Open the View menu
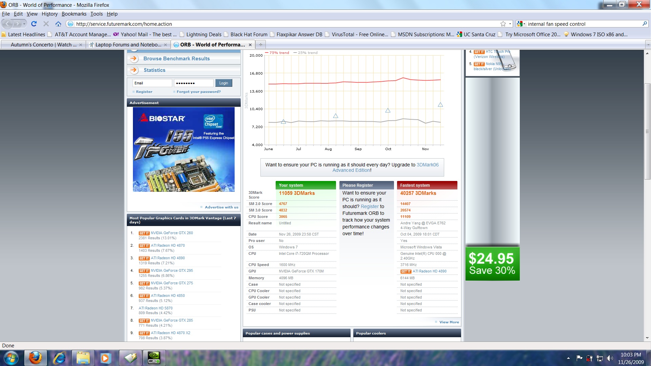Screen dimensions: 651x366 pyautogui.click(x=32, y=14)
